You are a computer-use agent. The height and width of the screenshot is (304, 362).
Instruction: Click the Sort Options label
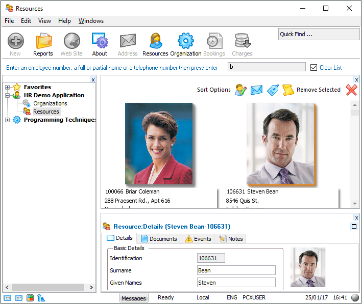pyautogui.click(x=214, y=90)
